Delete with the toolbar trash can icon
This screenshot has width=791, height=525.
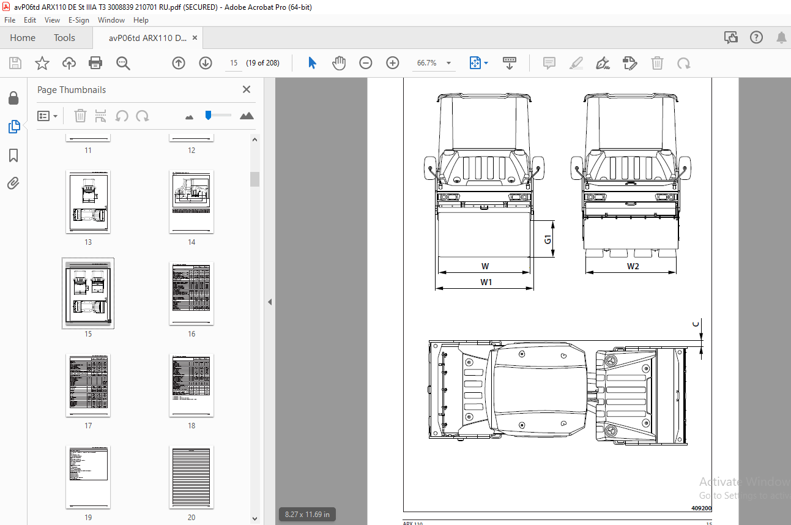[657, 63]
